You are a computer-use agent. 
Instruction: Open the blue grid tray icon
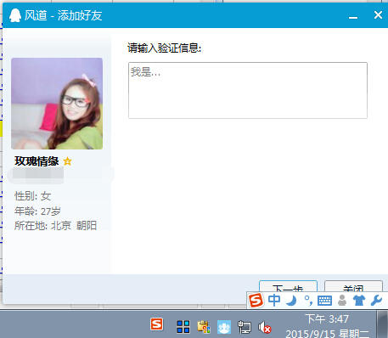tap(183, 327)
